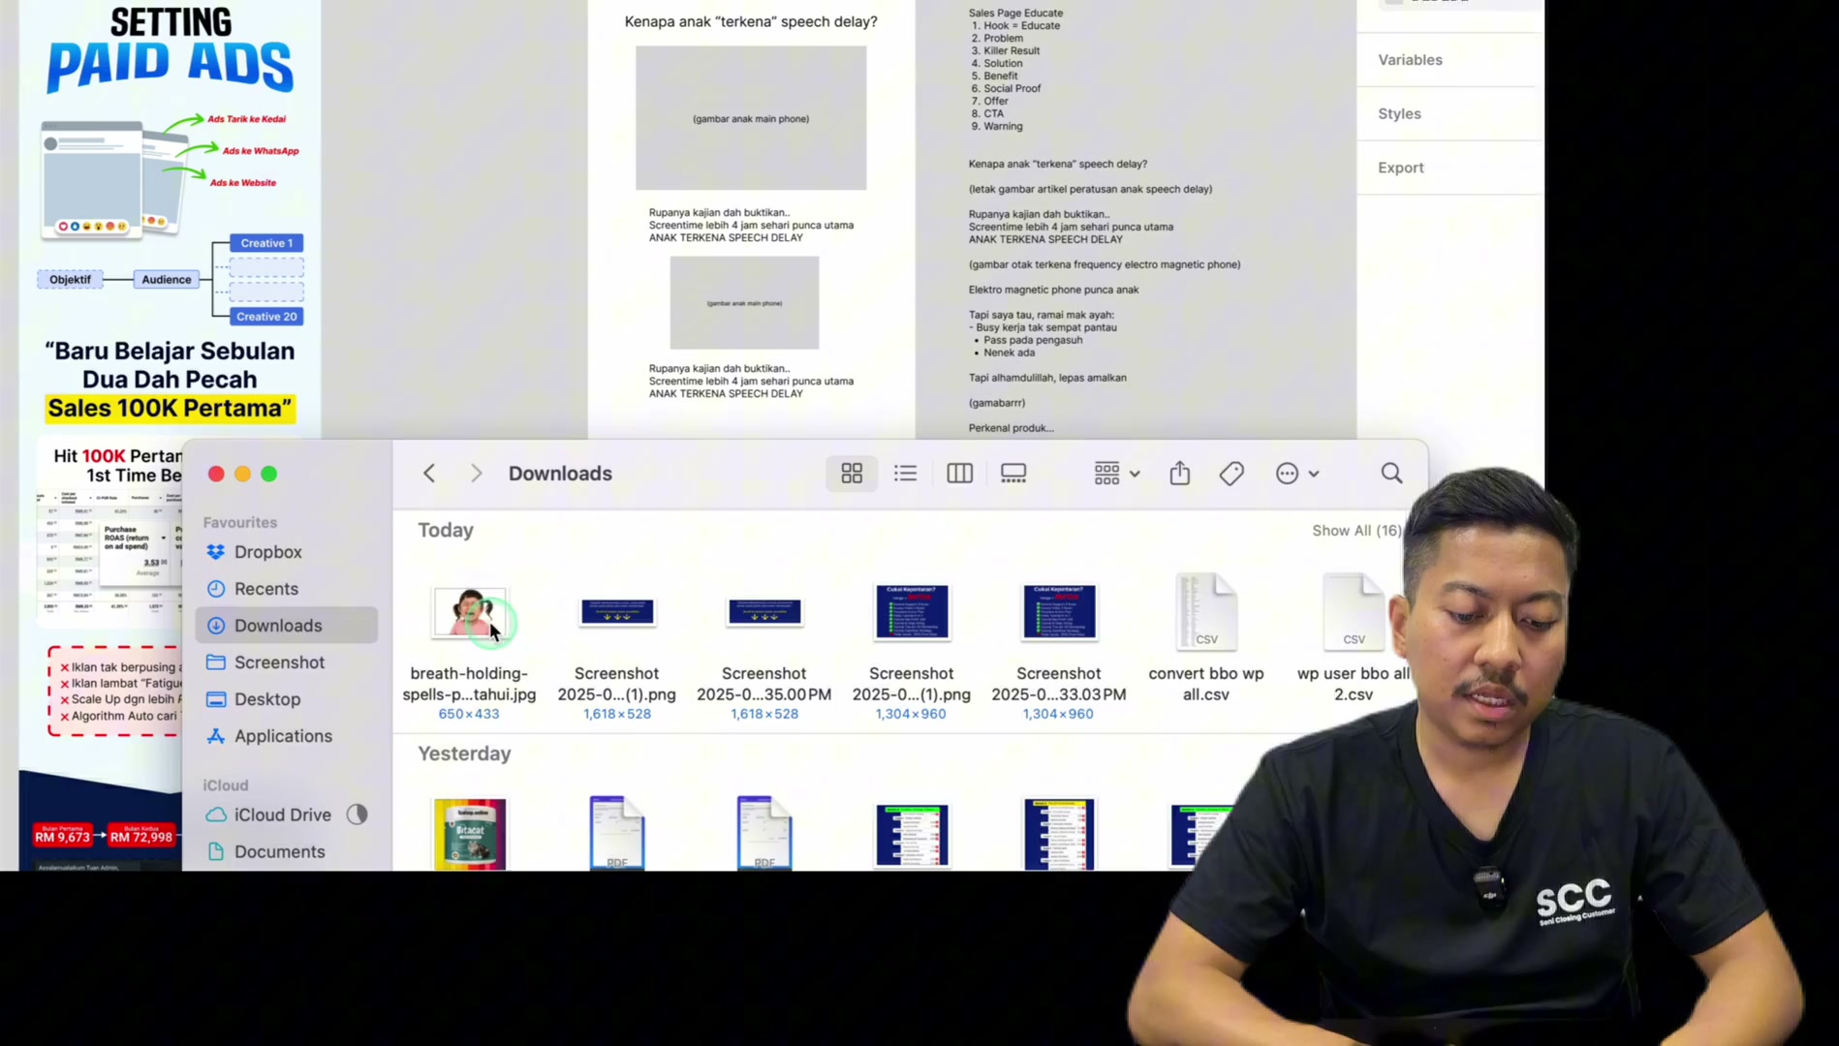Image resolution: width=1839 pixels, height=1046 pixels.
Task: Select breath-holding-spells jpg thumbnail
Action: tap(469, 612)
